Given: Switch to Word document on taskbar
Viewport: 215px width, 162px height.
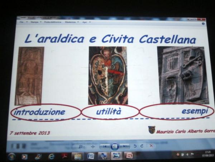Looking at the screenshot, I should tap(91, 156).
